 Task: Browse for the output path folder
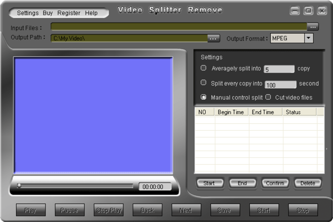(213, 39)
